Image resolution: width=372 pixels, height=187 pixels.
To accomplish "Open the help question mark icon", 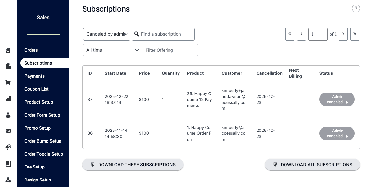I will click(x=356, y=9).
